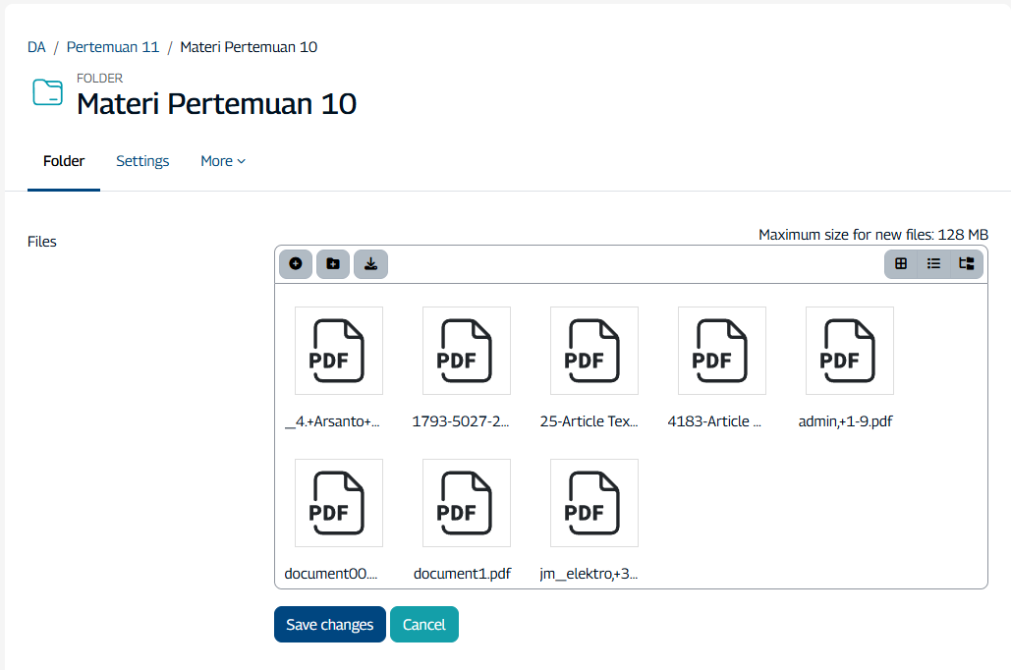Go to Pertemuan 11 breadcrumb link

[x=113, y=47]
